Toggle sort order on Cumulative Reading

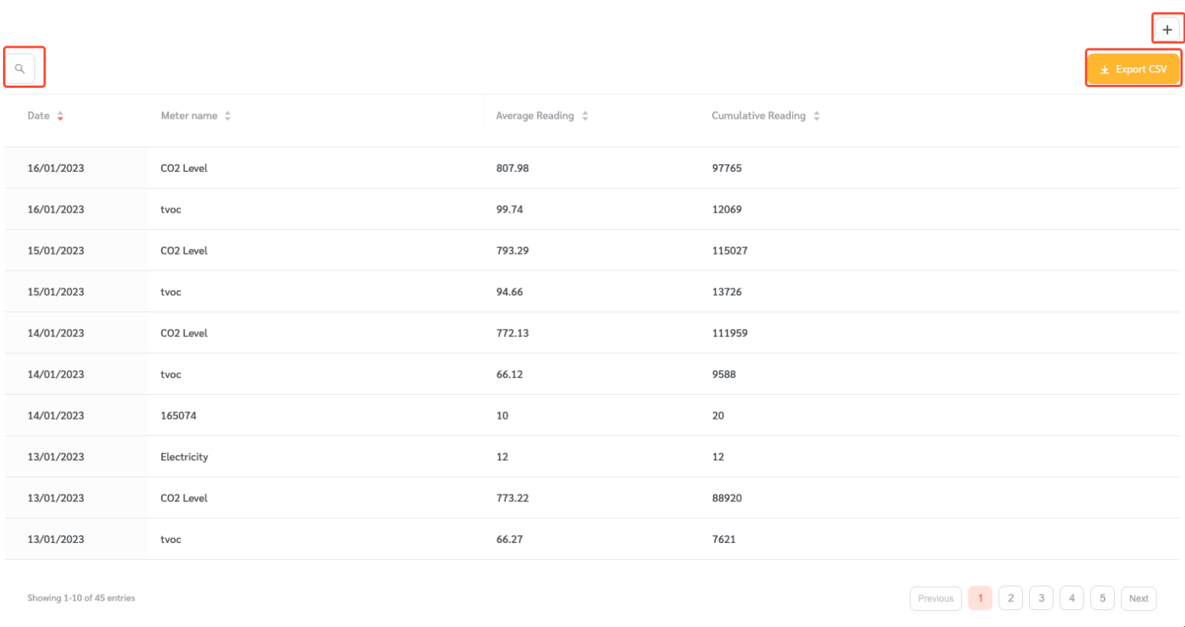817,115
